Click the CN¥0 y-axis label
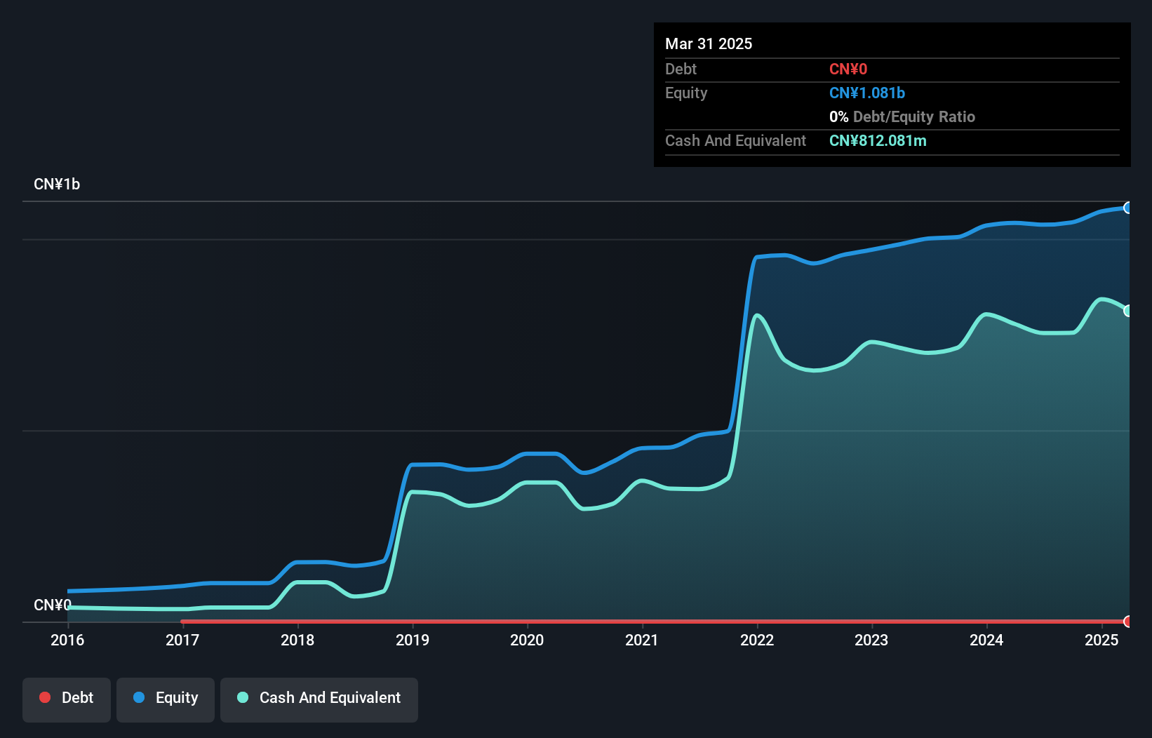The width and height of the screenshot is (1152, 738). [x=53, y=605]
